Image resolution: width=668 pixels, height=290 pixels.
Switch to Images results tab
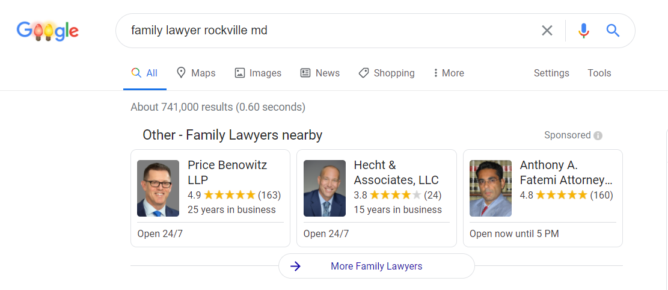pos(258,73)
